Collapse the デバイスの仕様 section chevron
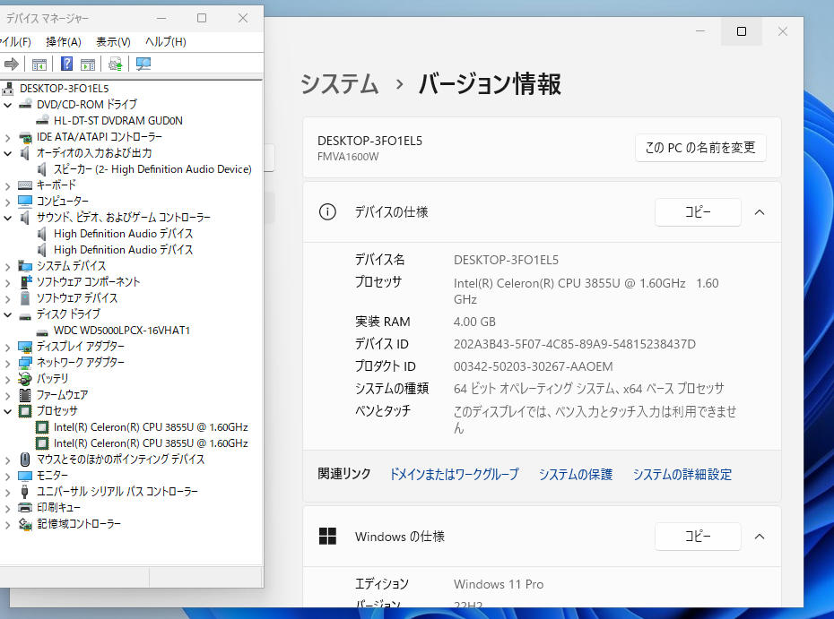834x619 pixels. click(760, 212)
